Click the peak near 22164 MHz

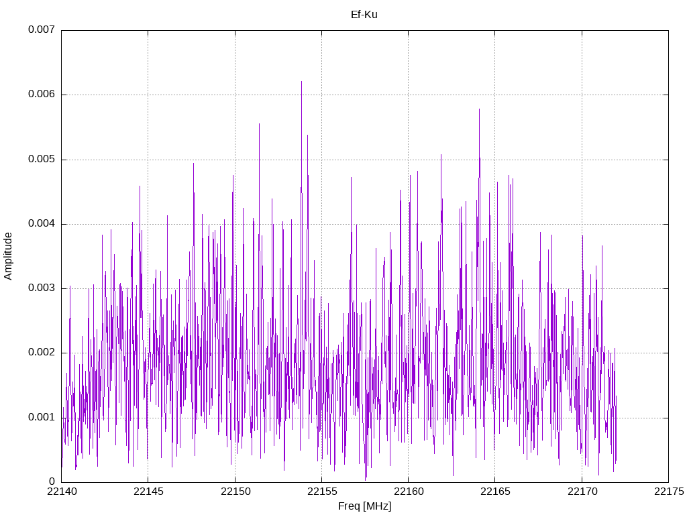tap(479, 109)
